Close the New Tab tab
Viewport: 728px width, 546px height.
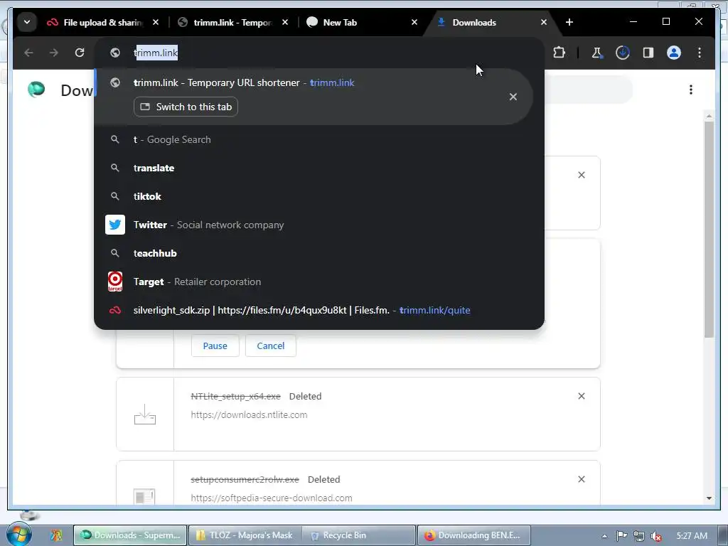414,22
